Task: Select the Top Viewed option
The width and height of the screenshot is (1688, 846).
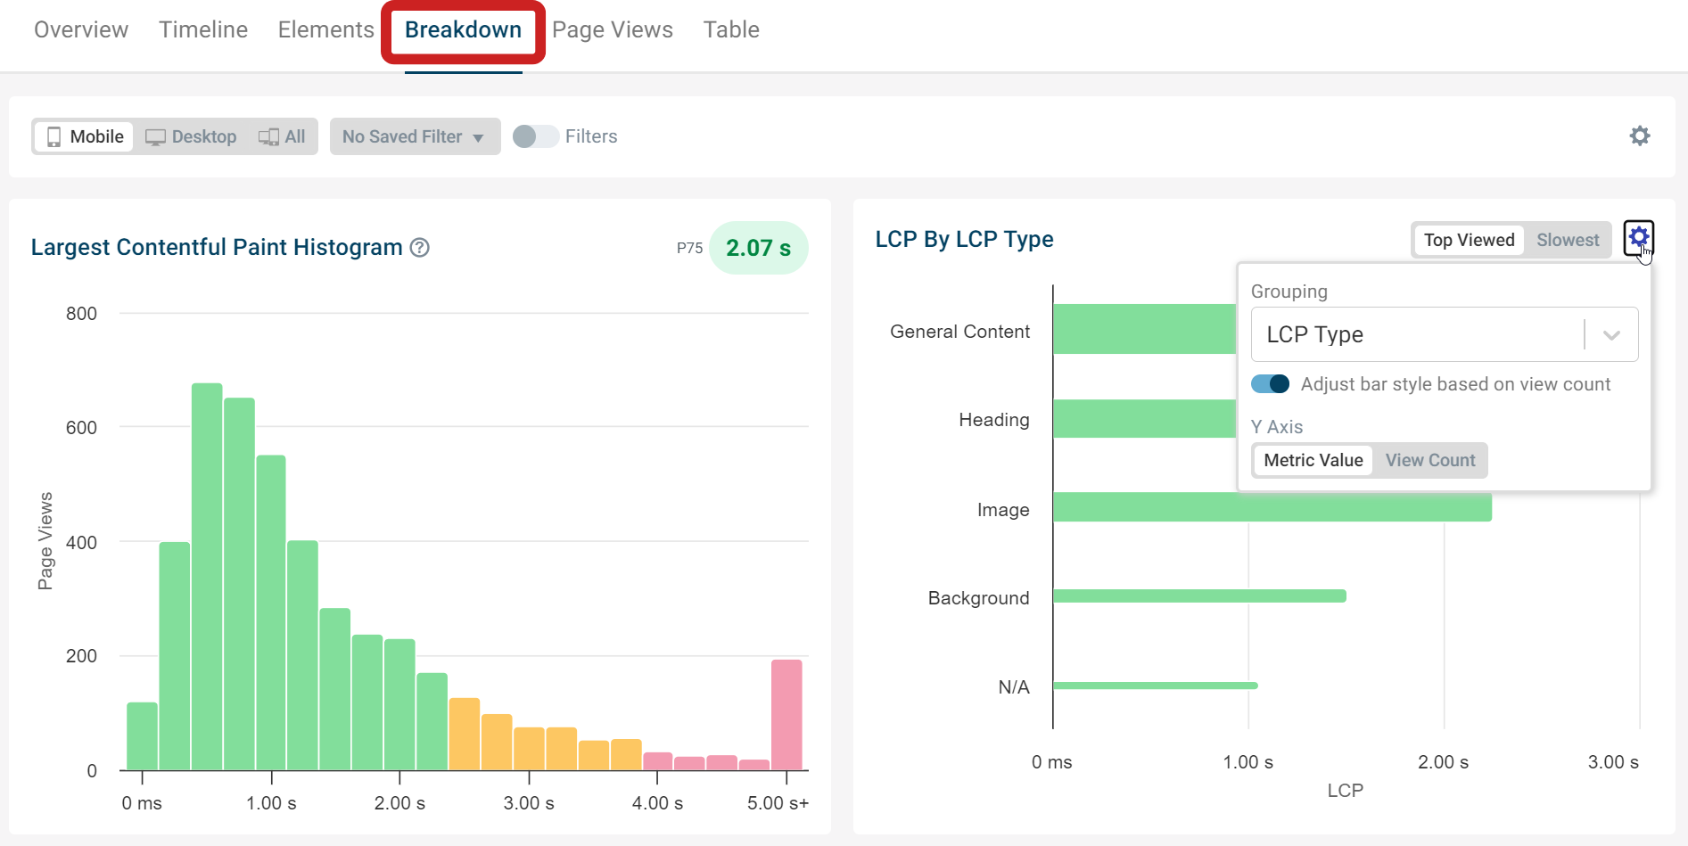Action: click(1469, 240)
